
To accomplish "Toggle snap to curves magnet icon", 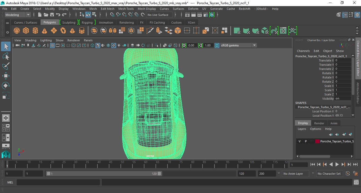I will click(118, 15).
